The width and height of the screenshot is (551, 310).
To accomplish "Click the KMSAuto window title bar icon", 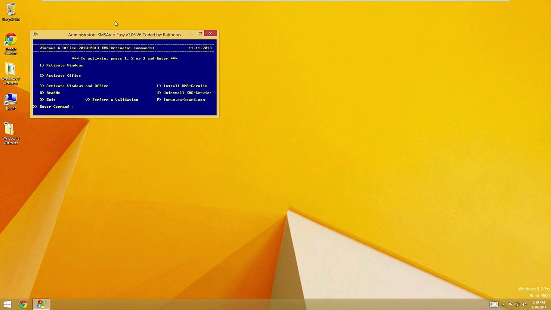I will (x=36, y=34).
